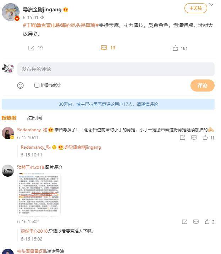Open the emoji picker smiley icon
Viewport: 221px width, 254px height.
21,85
